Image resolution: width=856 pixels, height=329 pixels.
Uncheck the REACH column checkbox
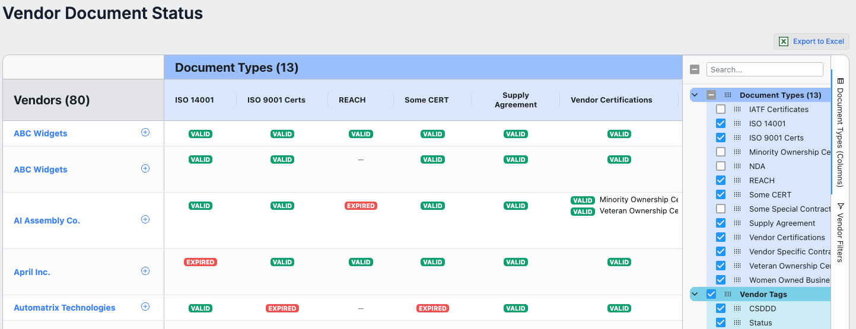pyautogui.click(x=721, y=180)
